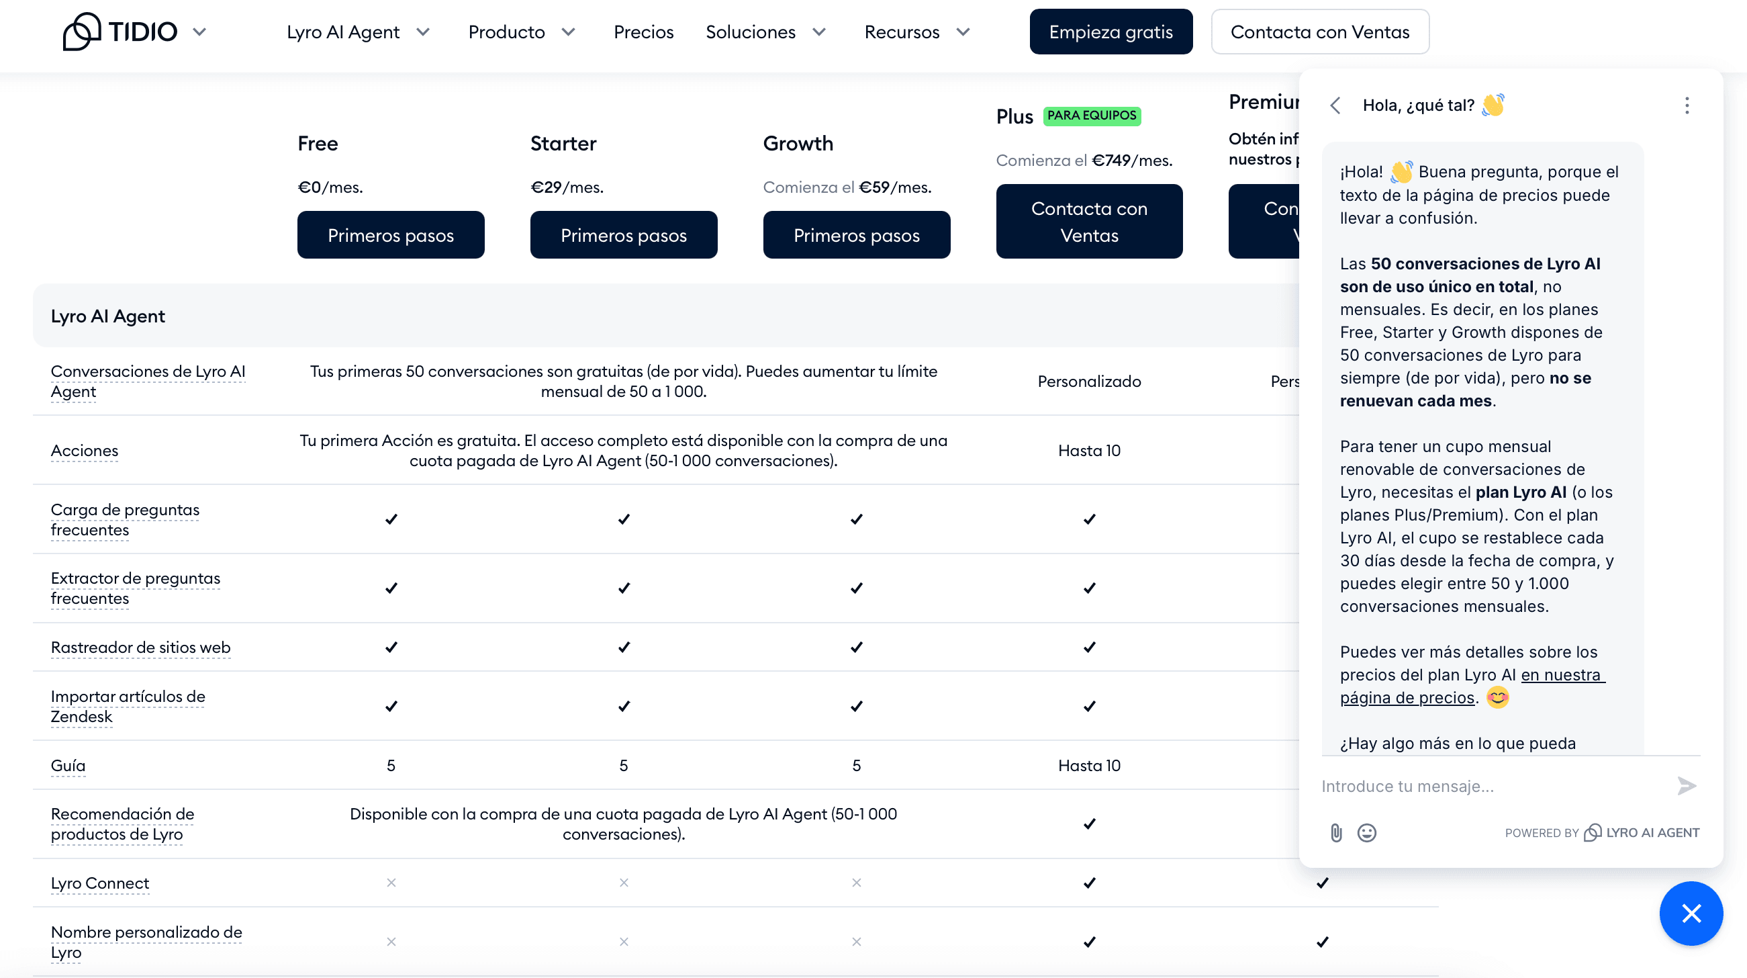Click 'Nombre personalizado de Lyro' label
The height and width of the screenshot is (978, 1747).
point(146,941)
